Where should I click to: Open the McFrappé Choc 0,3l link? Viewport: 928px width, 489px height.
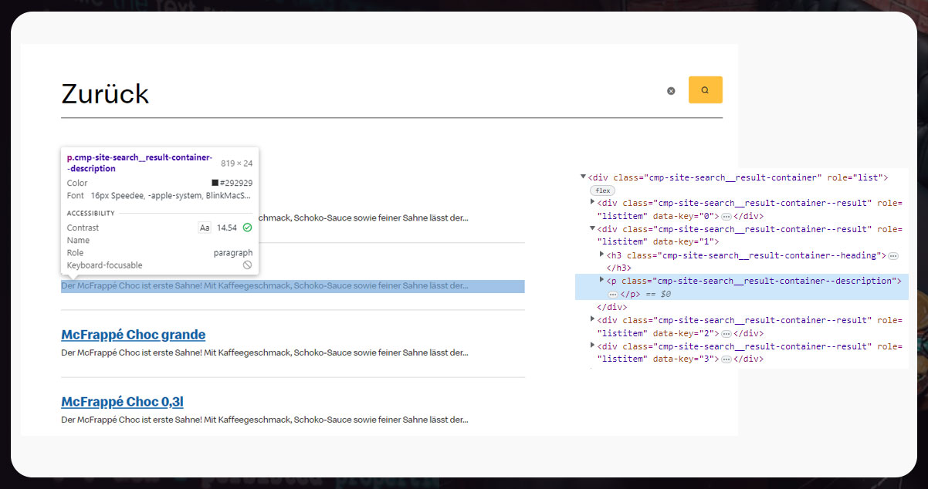122,402
